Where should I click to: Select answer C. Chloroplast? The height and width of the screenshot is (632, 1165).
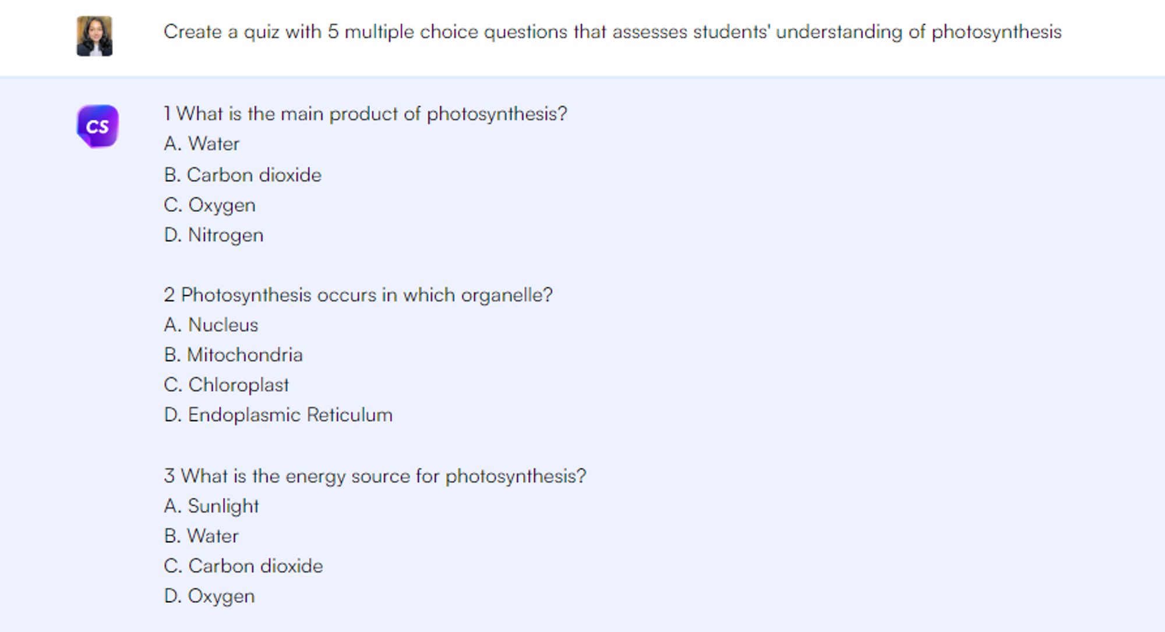point(226,385)
